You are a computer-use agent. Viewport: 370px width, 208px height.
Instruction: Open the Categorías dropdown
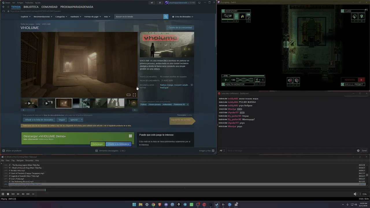pos(61,17)
